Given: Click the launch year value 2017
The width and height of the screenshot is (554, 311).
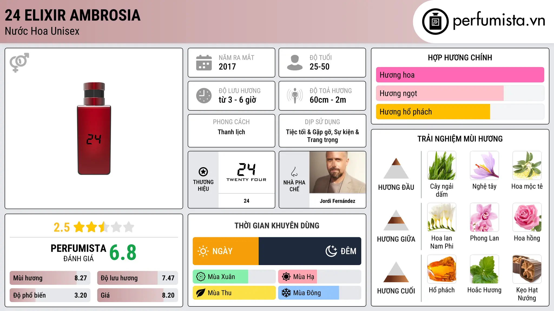Looking at the screenshot, I should pos(227,67).
